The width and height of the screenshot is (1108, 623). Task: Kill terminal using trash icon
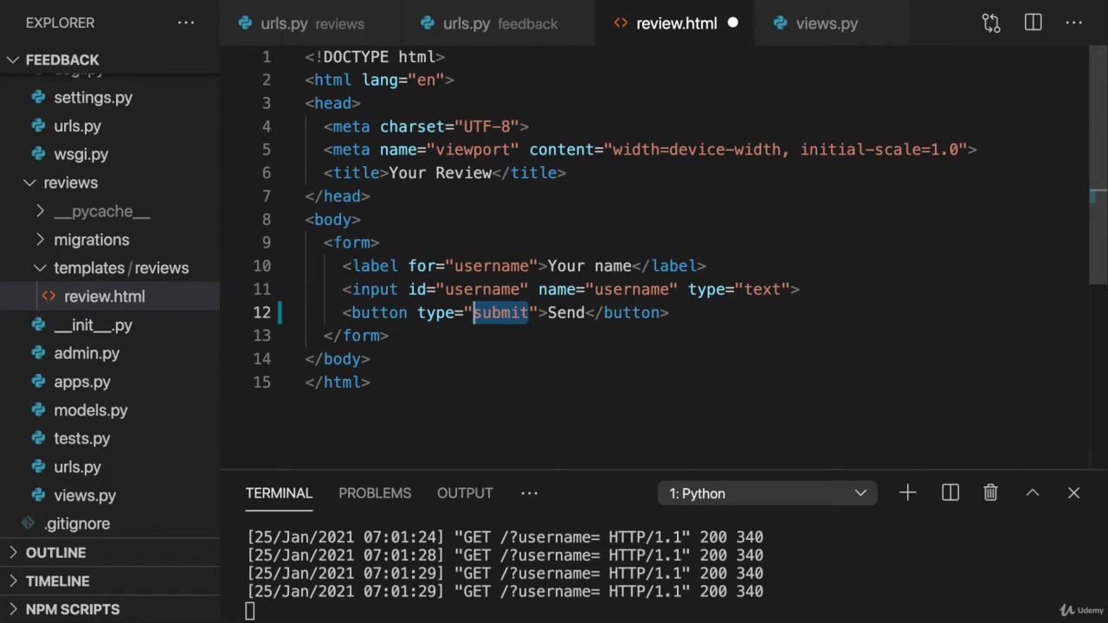(x=990, y=493)
